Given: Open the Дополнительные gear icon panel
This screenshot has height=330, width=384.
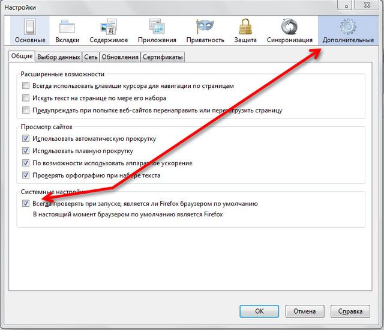Looking at the screenshot, I should [x=348, y=31].
